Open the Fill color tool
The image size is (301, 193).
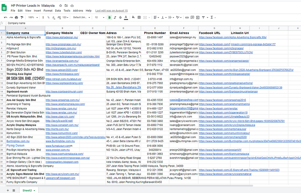133,17
